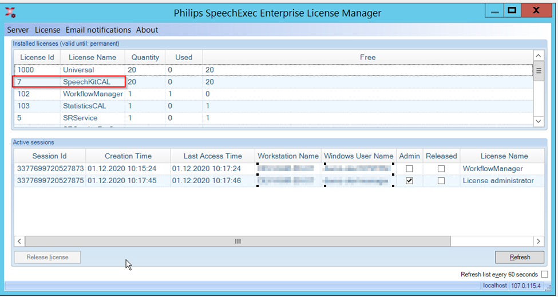Screen dimensions: 558x297
Task: Minimize the License Manager window
Action: (x=494, y=11)
